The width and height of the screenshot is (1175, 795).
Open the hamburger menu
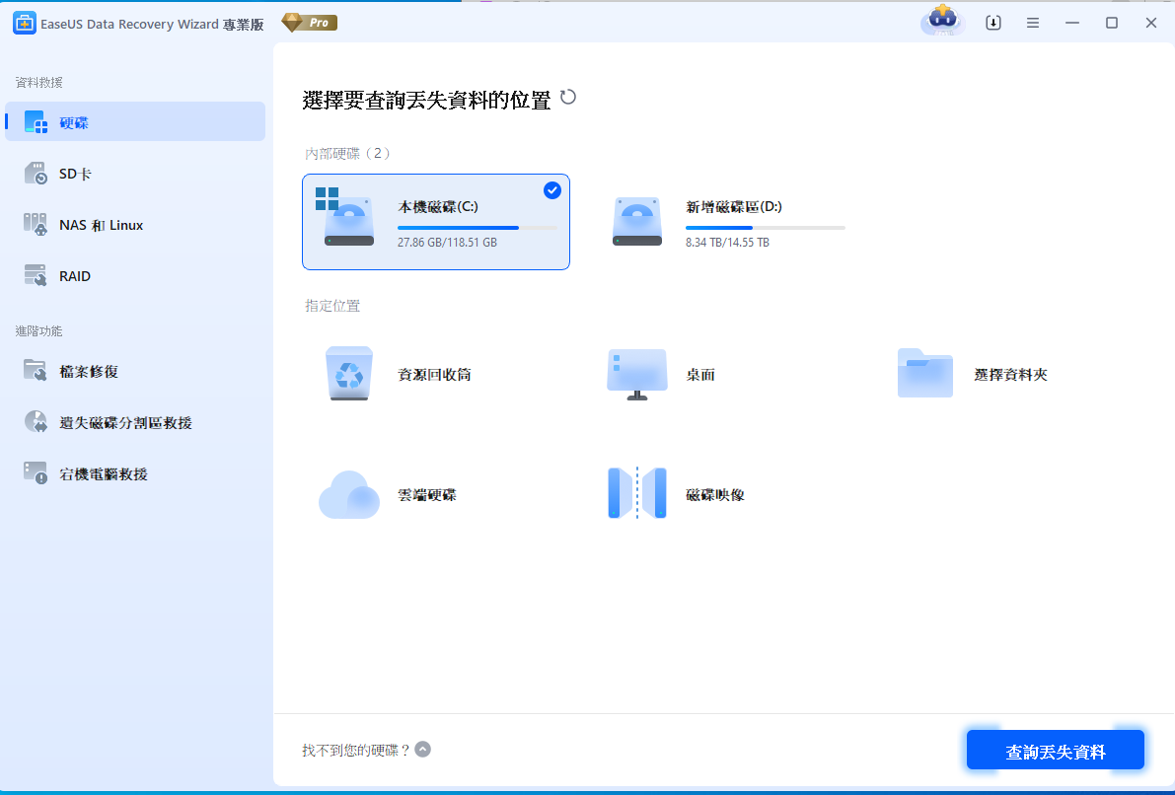click(1033, 22)
